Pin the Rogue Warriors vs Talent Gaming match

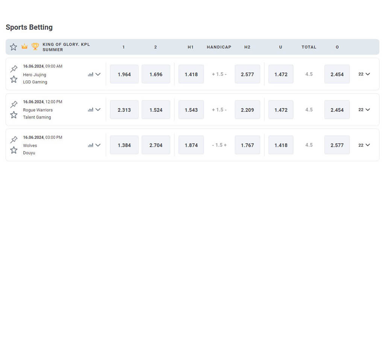point(14,105)
